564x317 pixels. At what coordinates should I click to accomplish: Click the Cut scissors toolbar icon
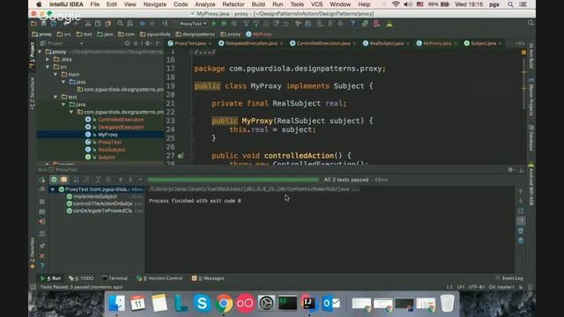(x=88, y=24)
